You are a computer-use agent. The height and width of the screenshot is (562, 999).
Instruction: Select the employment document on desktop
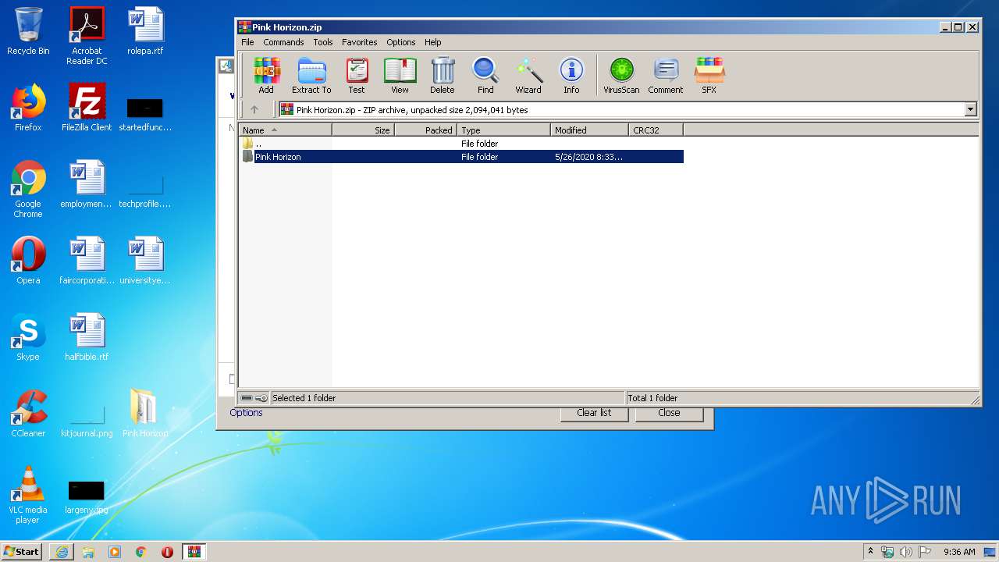(87, 184)
